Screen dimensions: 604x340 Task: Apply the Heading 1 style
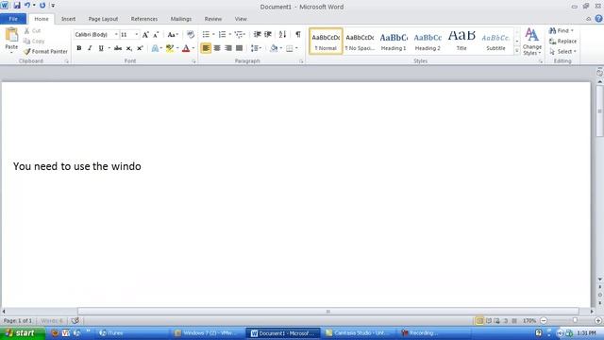point(394,42)
